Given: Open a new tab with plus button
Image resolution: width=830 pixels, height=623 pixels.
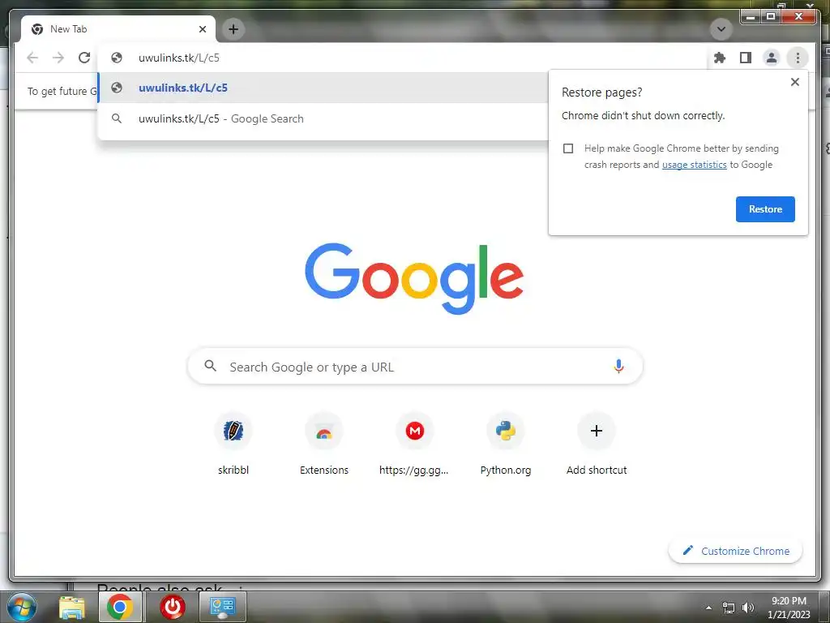Looking at the screenshot, I should (233, 29).
